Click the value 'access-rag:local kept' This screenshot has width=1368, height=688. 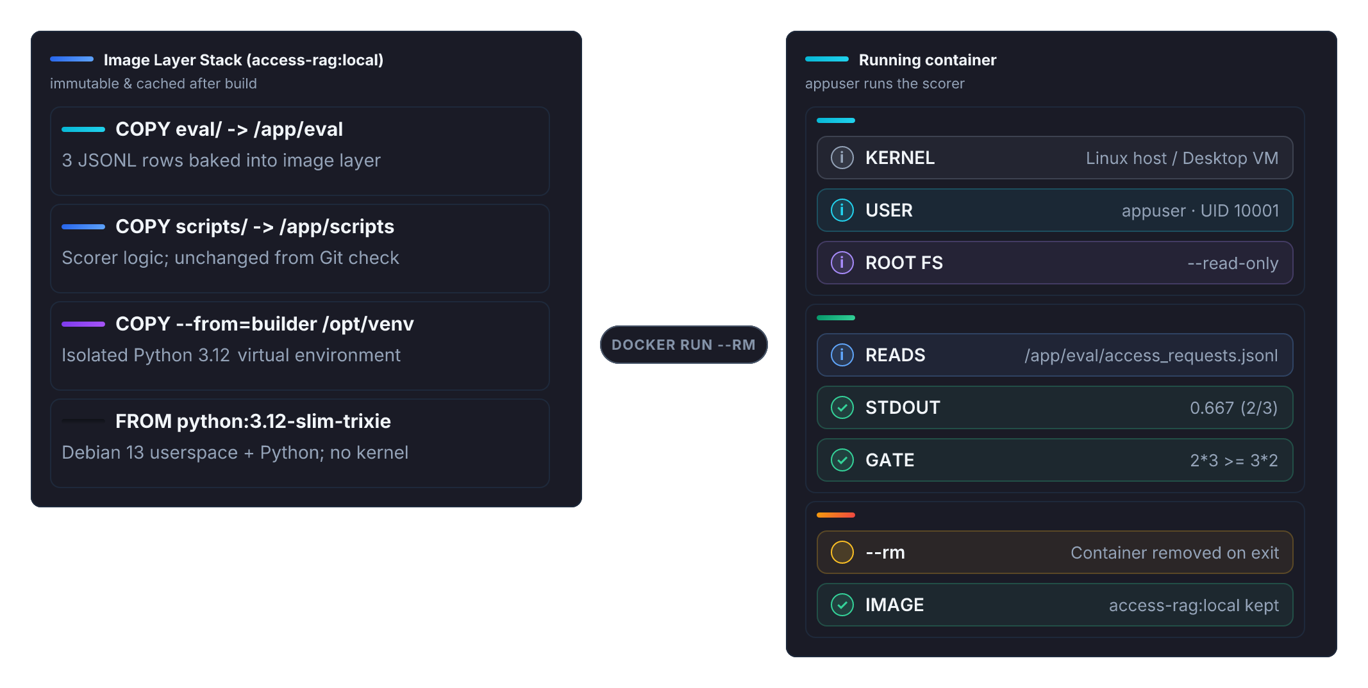click(x=1194, y=605)
